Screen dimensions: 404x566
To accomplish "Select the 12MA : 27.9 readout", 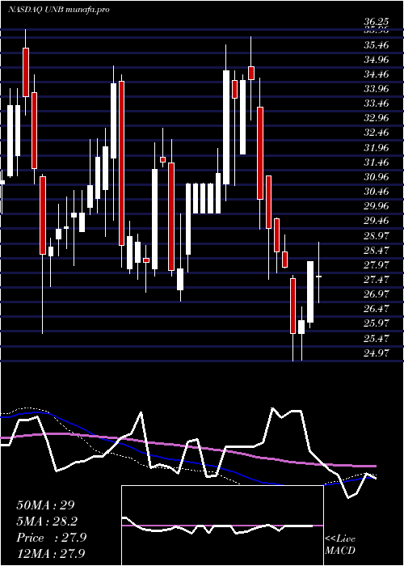I will pos(51,554).
